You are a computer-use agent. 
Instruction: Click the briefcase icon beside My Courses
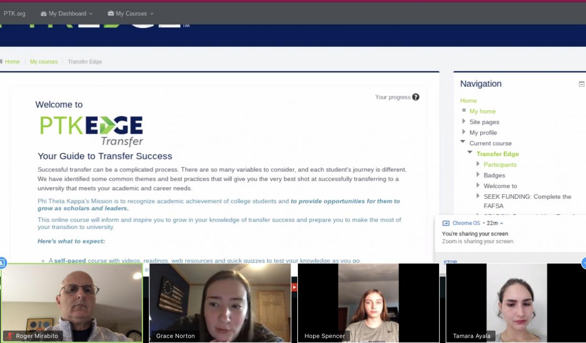tap(111, 13)
